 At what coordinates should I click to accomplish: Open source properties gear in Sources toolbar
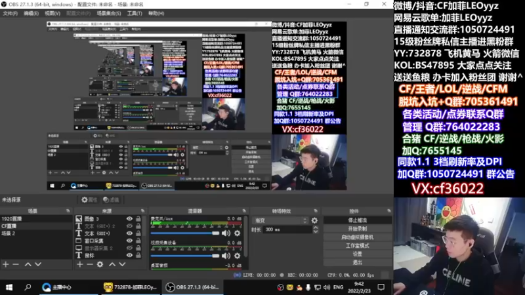coord(100,264)
